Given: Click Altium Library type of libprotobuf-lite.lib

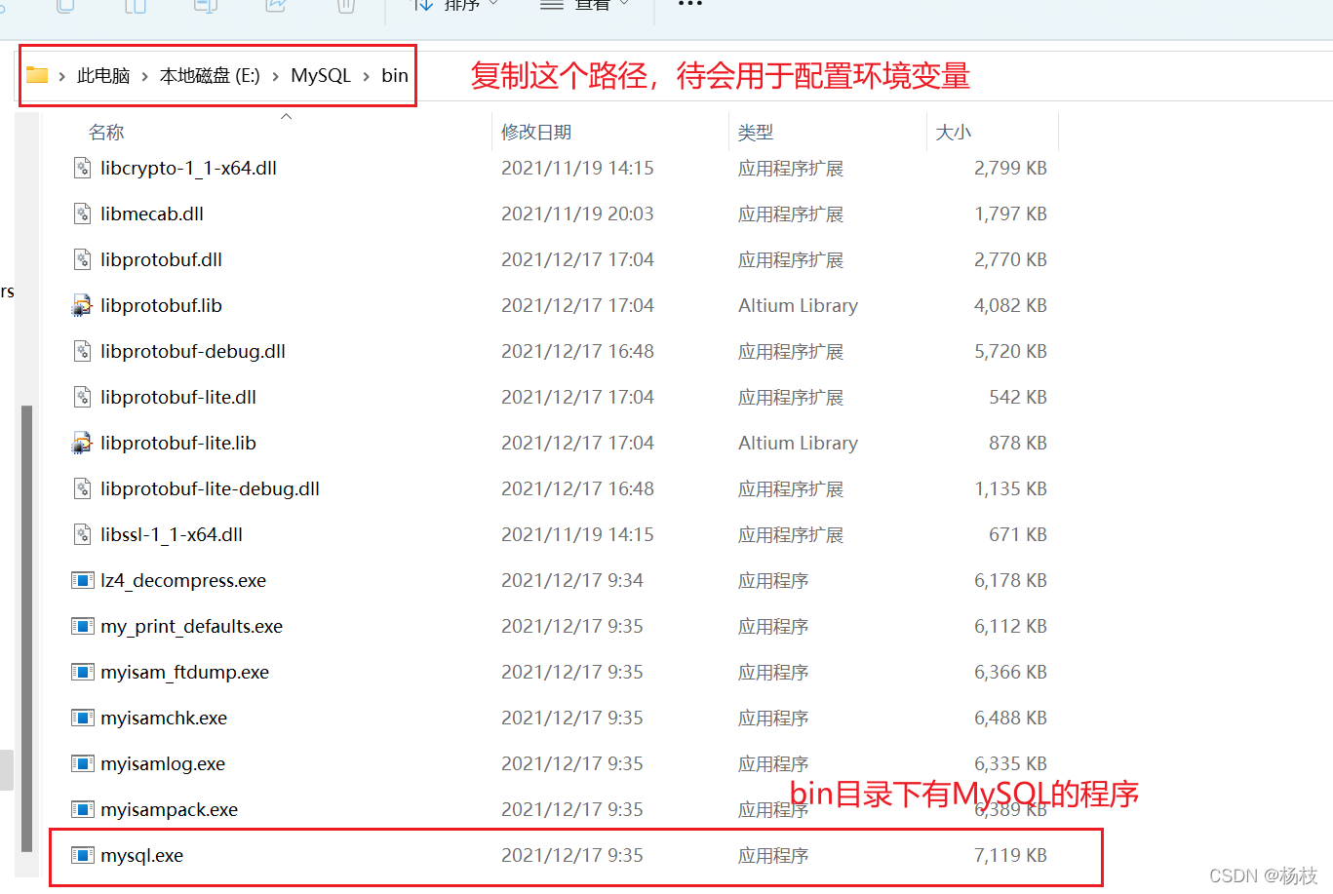Looking at the screenshot, I should (x=798, y=444).
